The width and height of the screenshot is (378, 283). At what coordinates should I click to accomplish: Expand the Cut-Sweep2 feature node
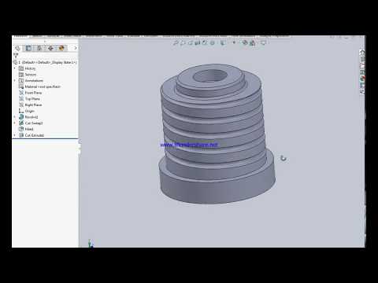pyautogui.click(x=15, y=123)
